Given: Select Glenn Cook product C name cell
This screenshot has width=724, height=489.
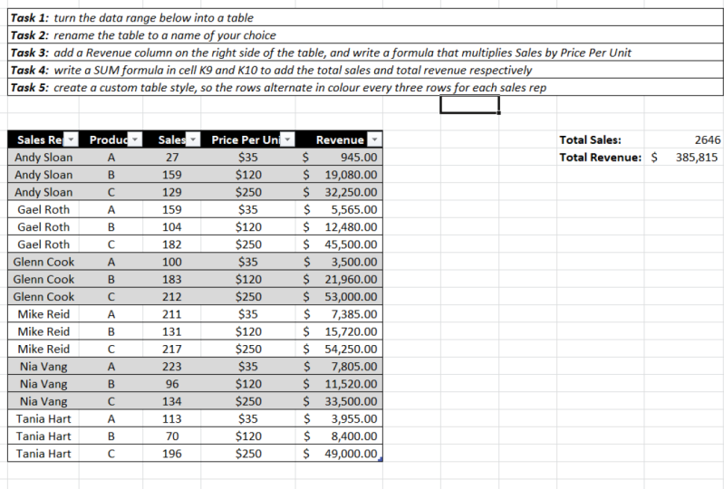Looking at the screenshot, I should click(x=43, y=297).
